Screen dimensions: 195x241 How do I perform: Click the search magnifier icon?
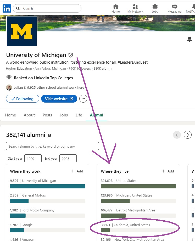18,9
